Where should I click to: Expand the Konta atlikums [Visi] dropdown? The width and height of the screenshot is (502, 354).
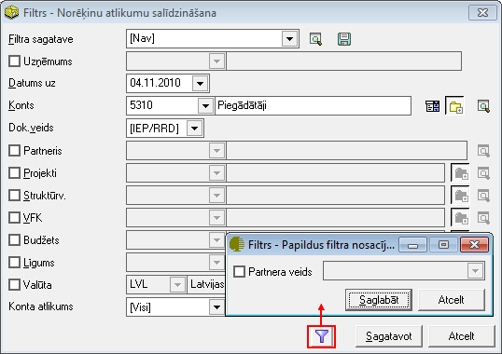216,307
